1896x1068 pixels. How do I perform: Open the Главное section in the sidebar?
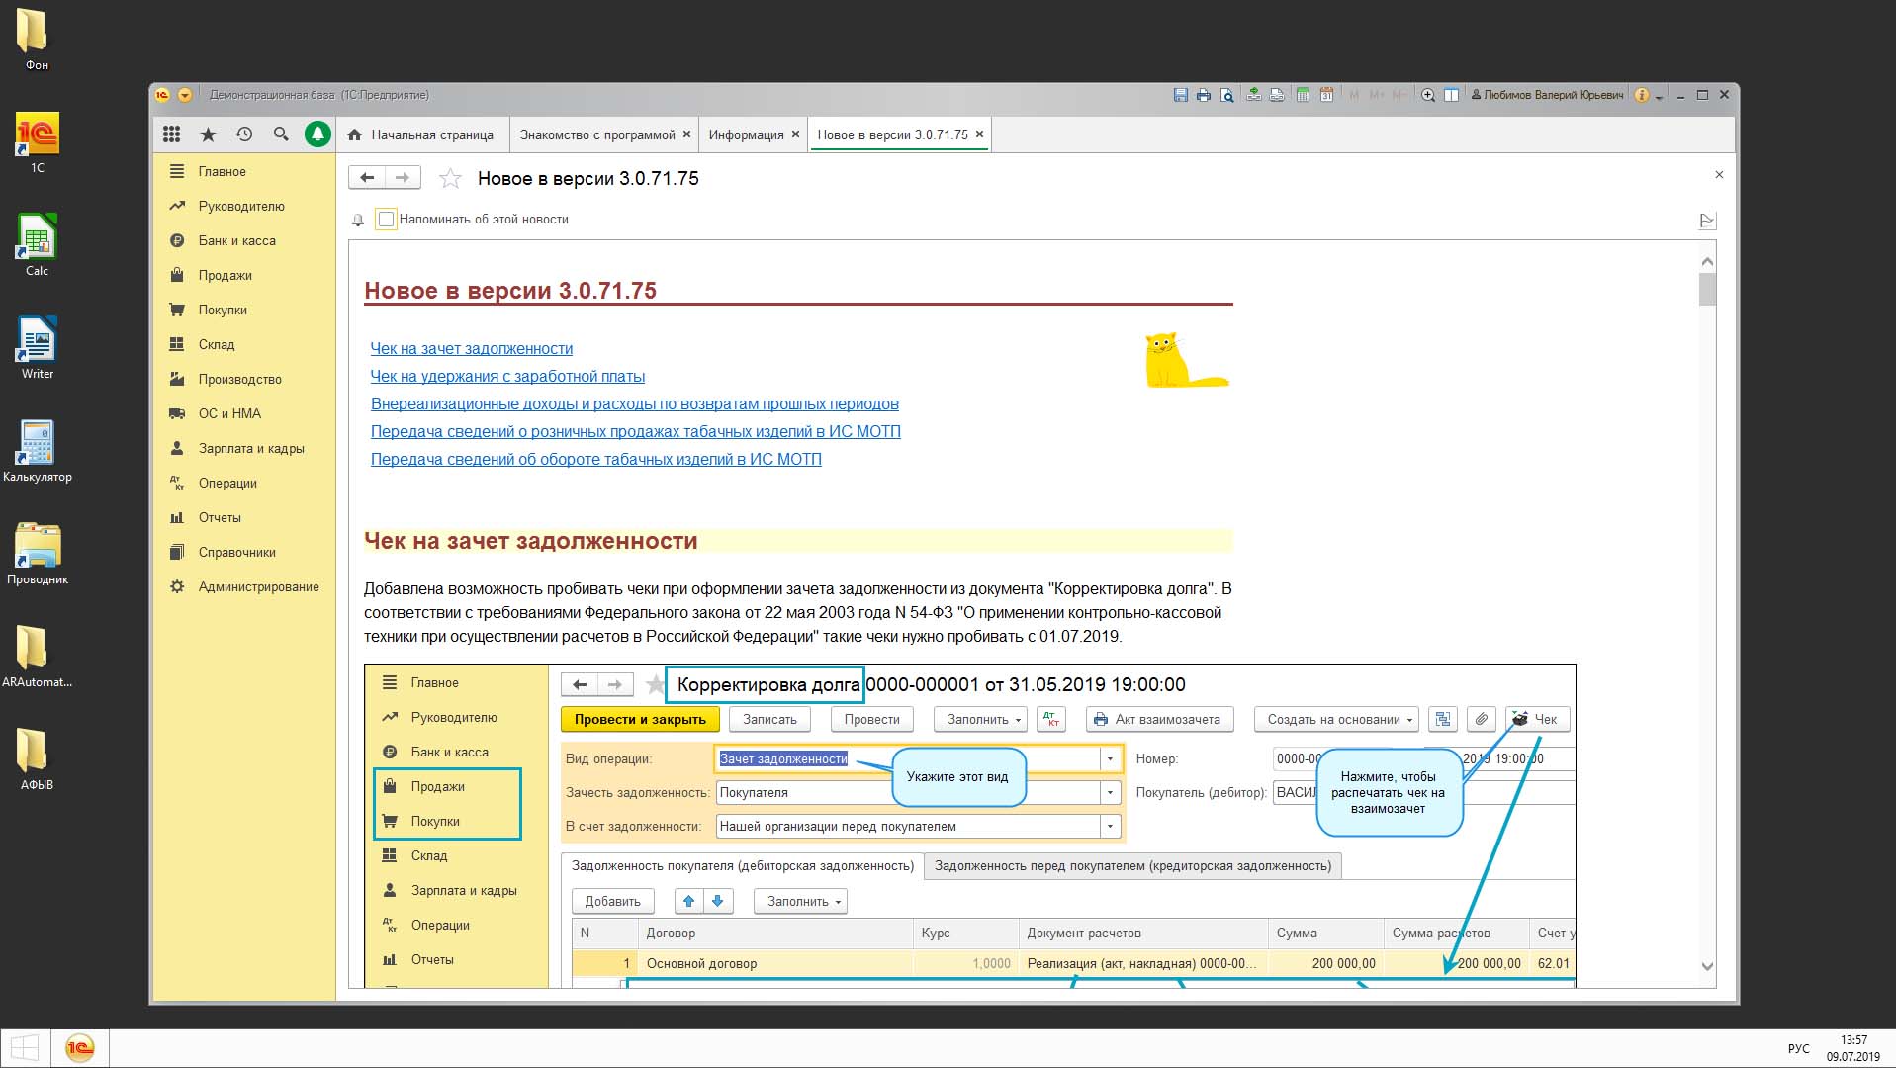244,171
